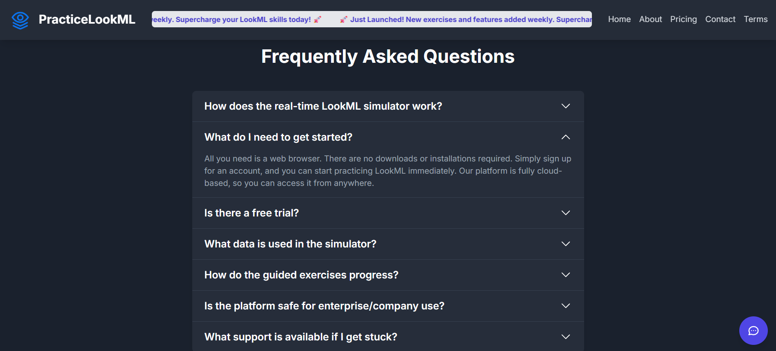
Task: Select the expanded answer text about web browser
Action: 387,170
